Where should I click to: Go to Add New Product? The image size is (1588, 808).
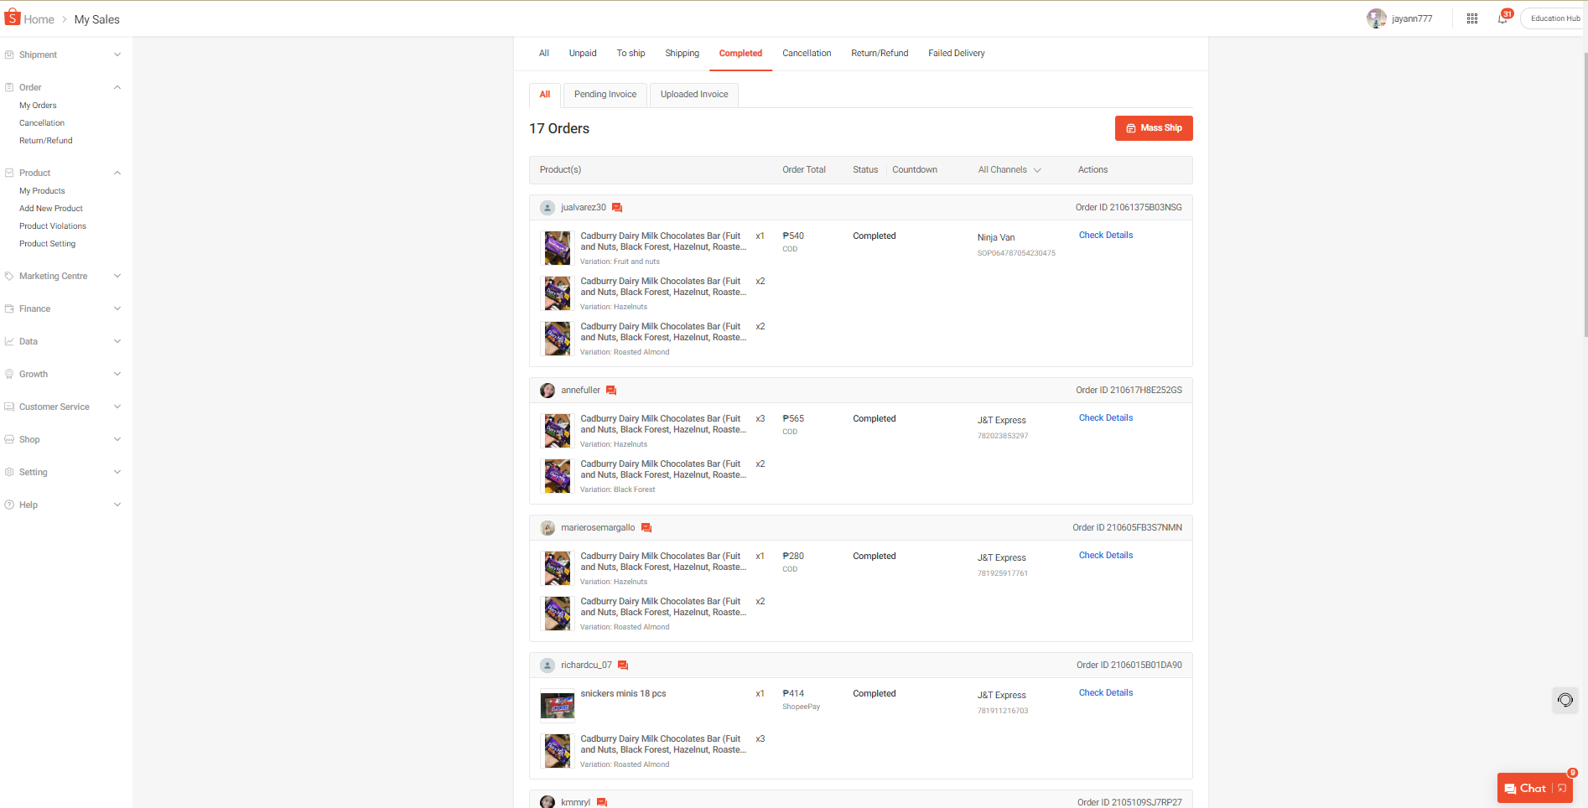click(x=51, y=209)
